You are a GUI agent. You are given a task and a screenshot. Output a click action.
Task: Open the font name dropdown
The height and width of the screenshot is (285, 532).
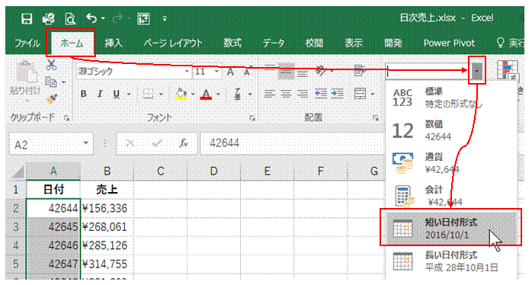pyautogui.click(x=187, y=72)
